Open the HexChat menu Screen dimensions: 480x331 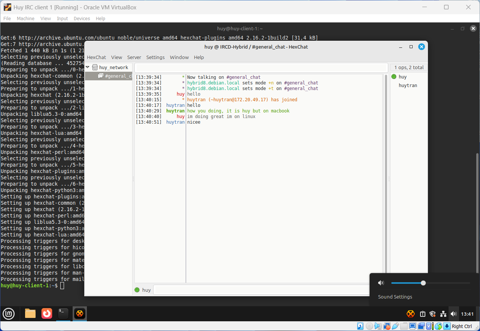click(x=96, y=57)
